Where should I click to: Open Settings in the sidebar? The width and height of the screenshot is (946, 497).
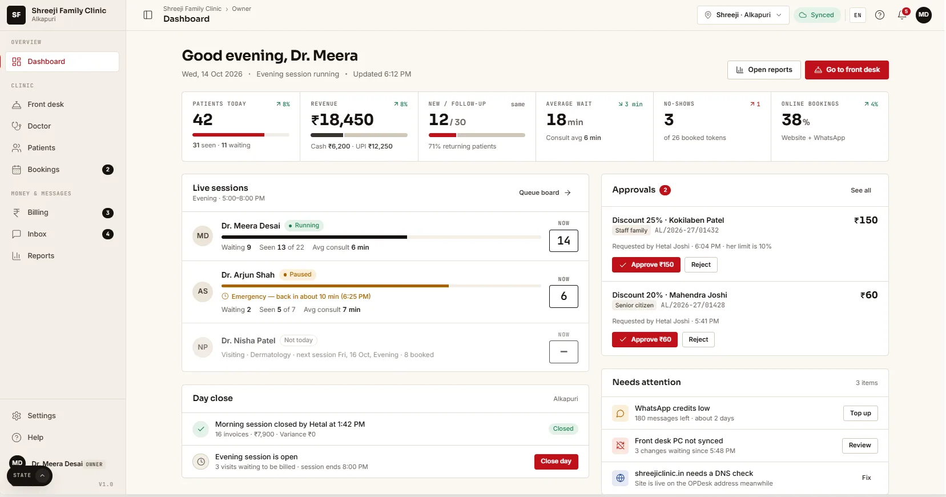[x=62, y=416]
